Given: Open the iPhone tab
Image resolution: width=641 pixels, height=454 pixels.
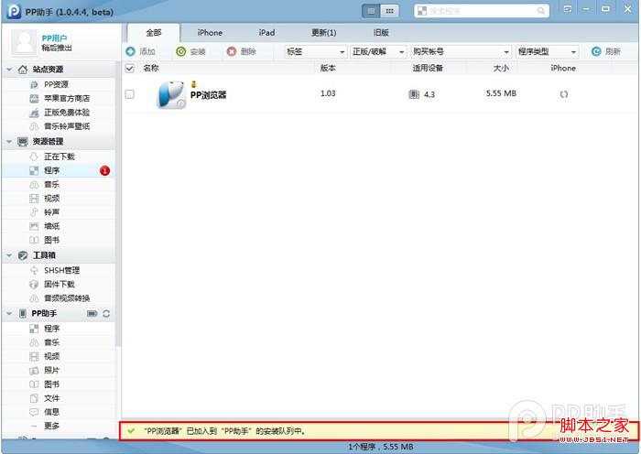Looking at the screenshot, I should [210, 33].
